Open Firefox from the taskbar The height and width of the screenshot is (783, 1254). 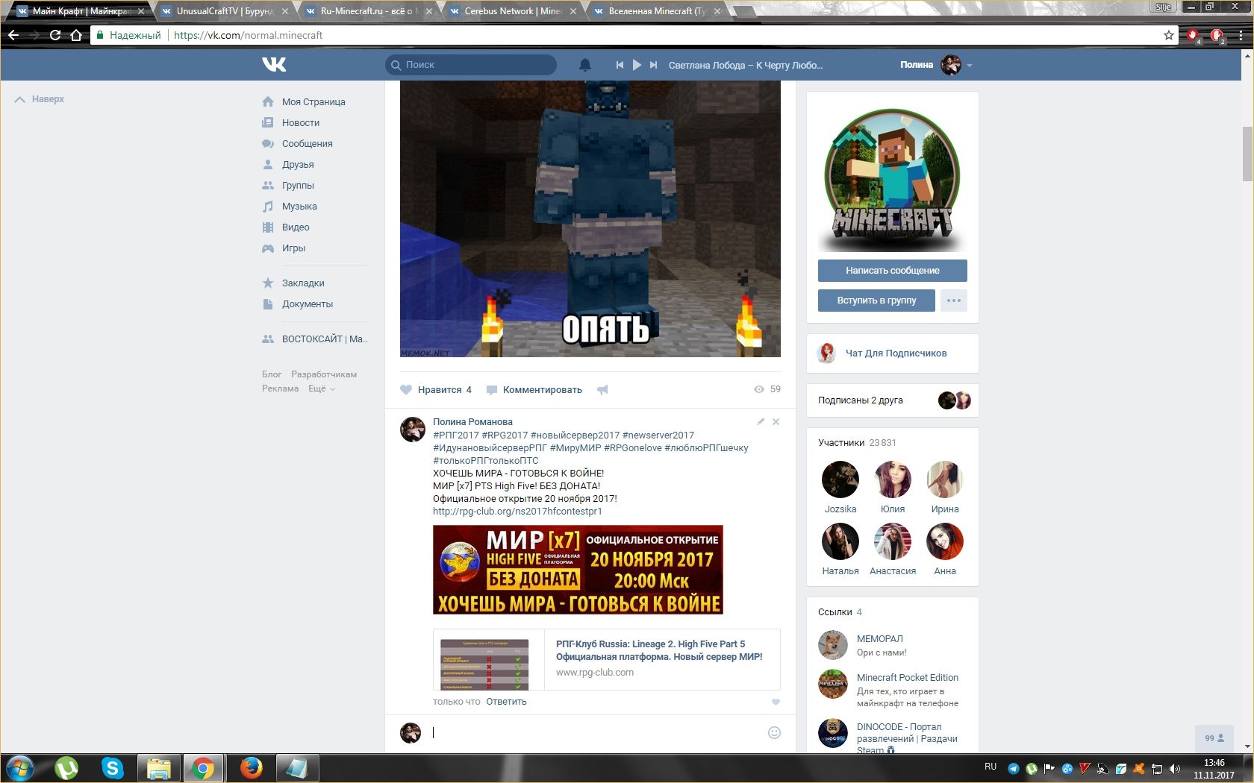click(x=251, y=767)
